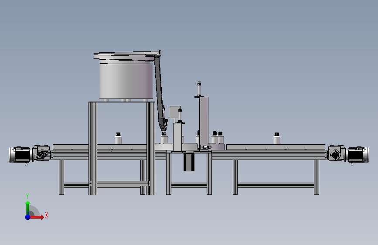This screenshot has height=245, width=378.
Task: Select the large cylindrical bowl feeder drum
Action: (126, 80)
